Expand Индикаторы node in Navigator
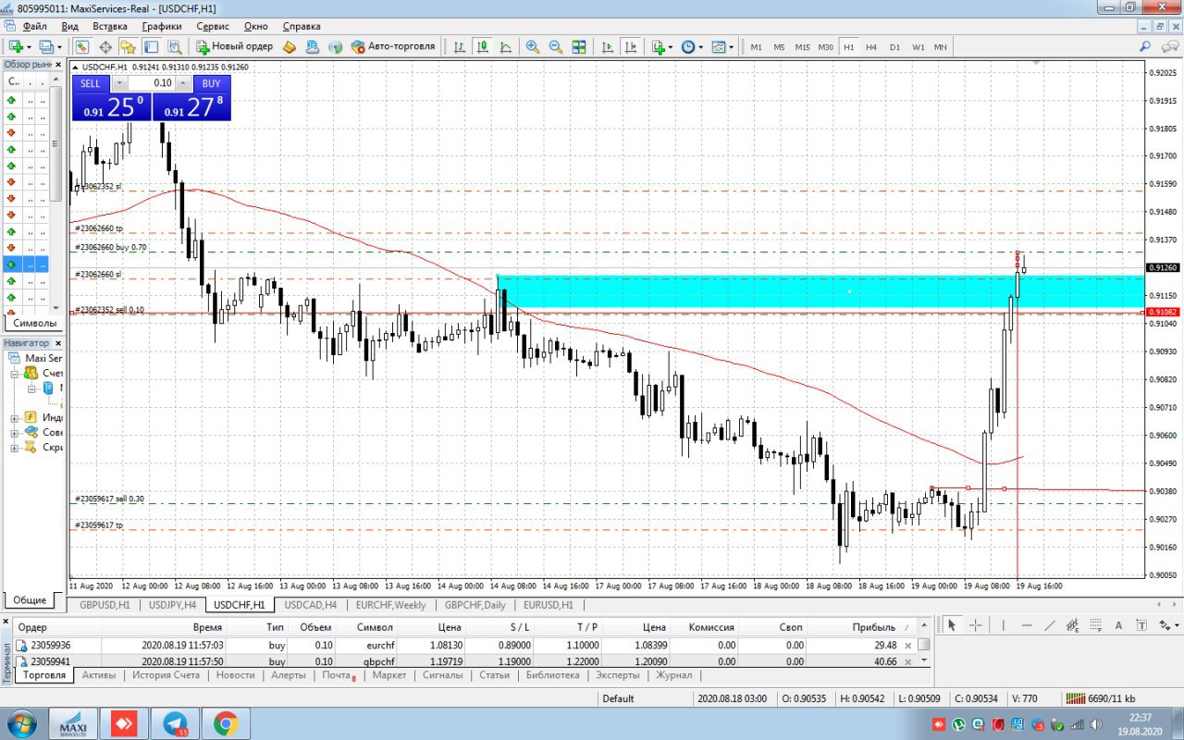Screen dimensions: 1184x740 [15, 418]
